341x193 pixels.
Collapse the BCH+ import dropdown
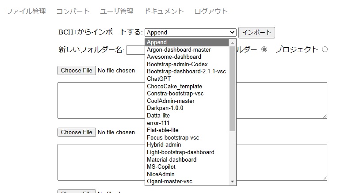pos(190,32)
